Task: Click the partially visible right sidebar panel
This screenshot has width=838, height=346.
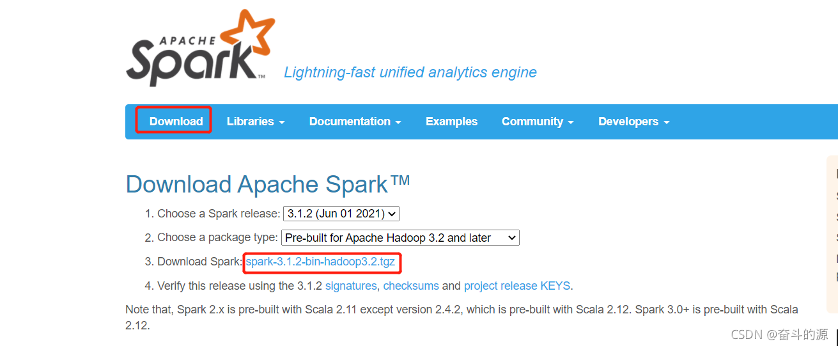Action: coord(832,224)
